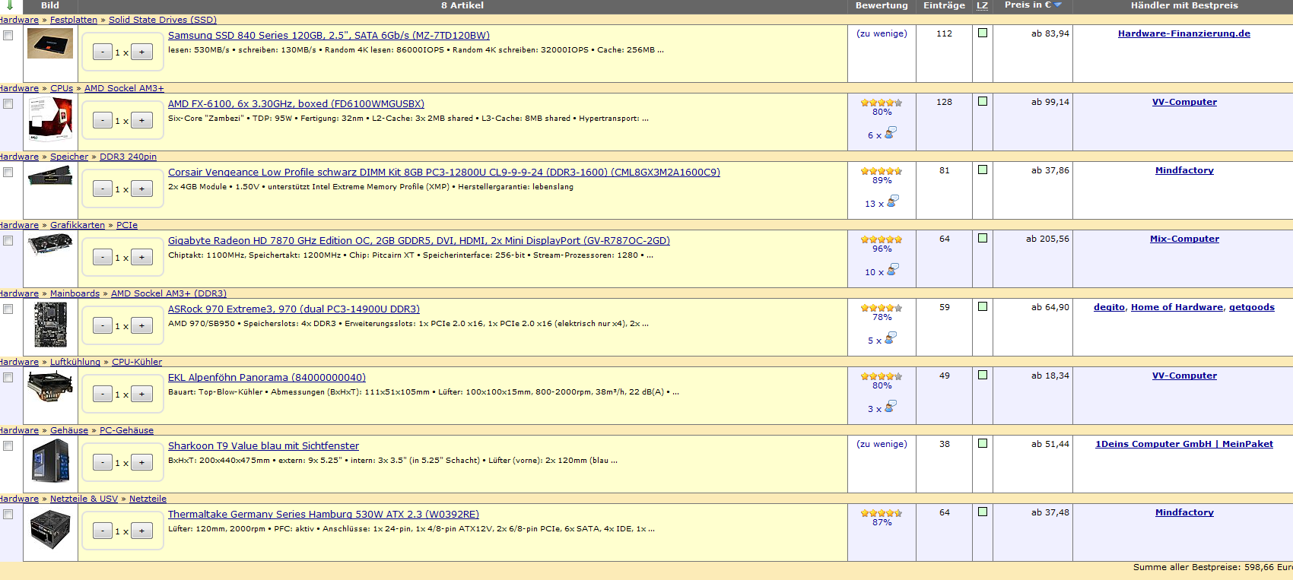Visit dealer Mix-Computer
1293x580 pixels.
[x=1184, y=239]
